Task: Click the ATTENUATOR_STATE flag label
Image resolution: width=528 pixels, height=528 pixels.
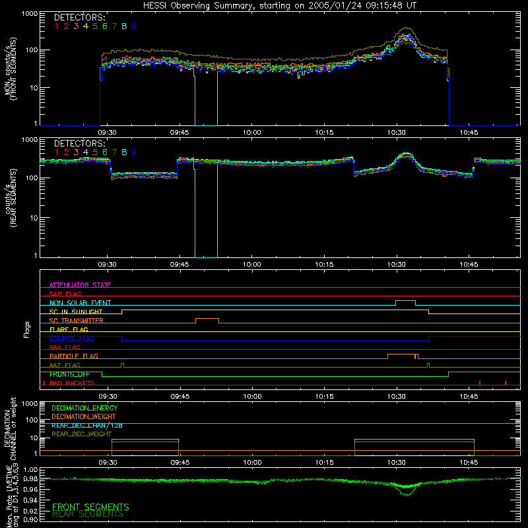Action: [x=80, y=285]
